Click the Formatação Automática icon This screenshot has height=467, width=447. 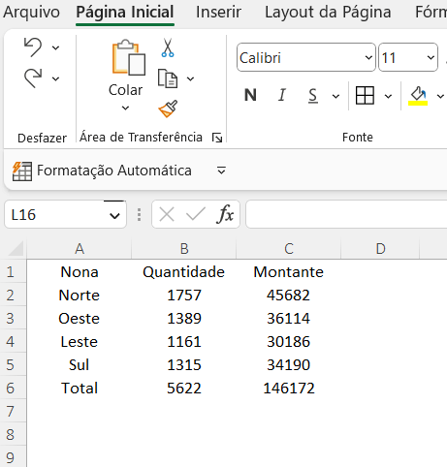coord(22,171)
